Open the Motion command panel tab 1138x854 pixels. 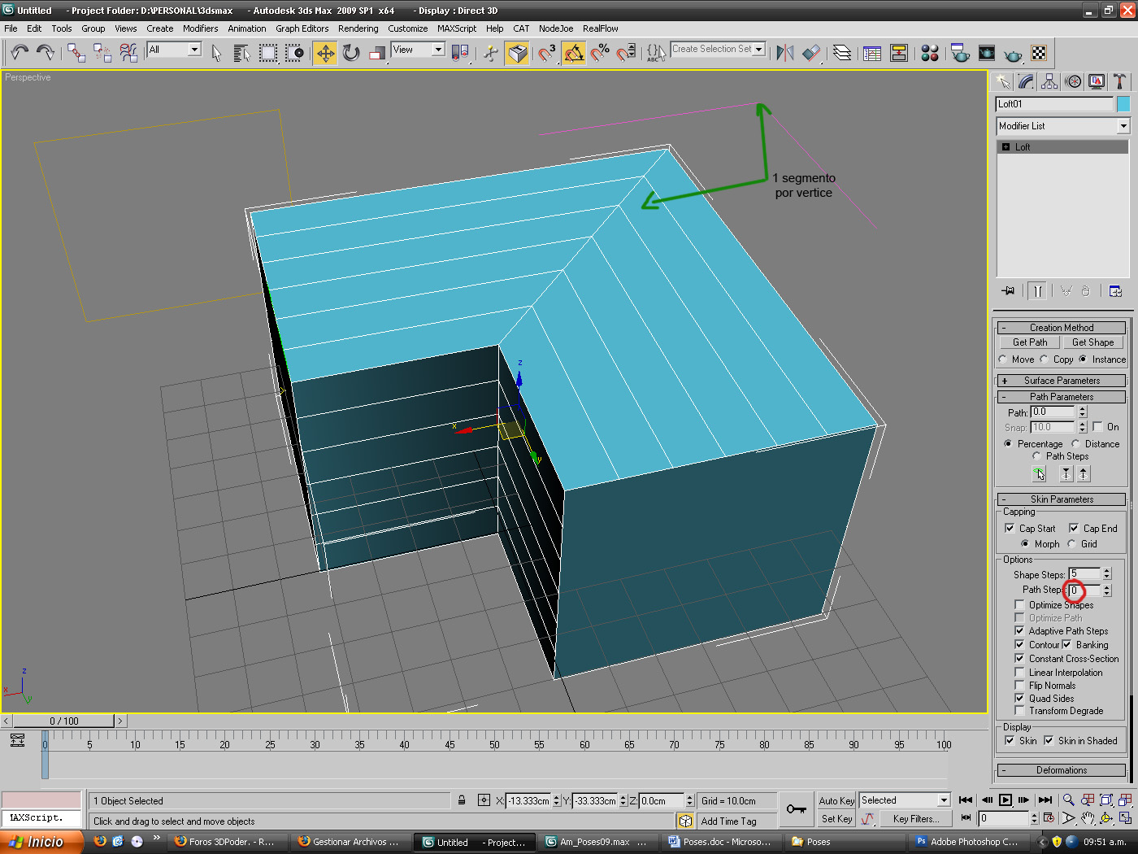pos(1073,81)
